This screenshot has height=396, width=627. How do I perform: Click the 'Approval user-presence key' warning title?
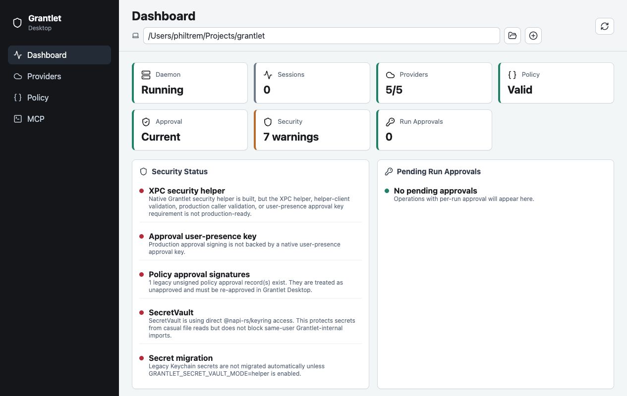(x=203, y=237)
